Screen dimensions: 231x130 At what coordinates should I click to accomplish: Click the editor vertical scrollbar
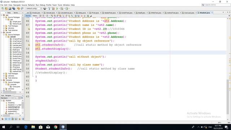point(228,97)
